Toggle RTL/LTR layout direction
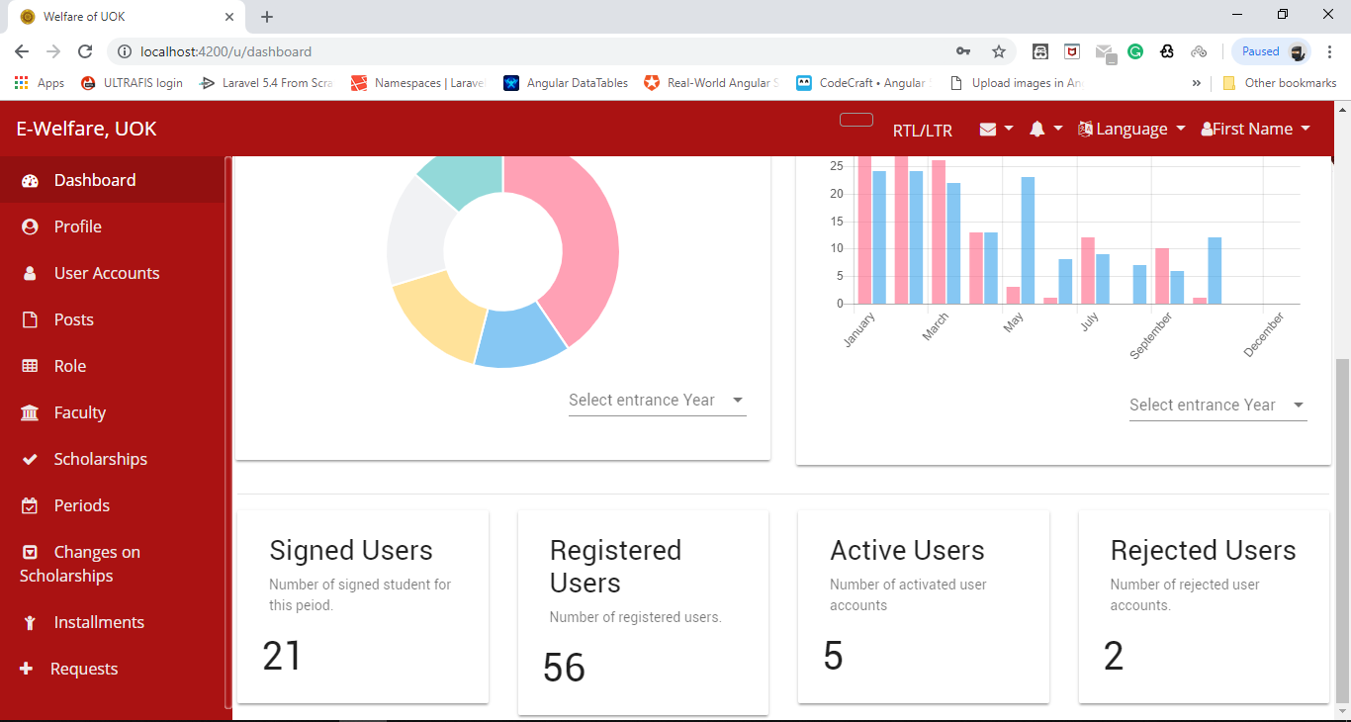 (922, 129)
